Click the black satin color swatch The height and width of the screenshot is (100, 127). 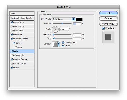79,19
